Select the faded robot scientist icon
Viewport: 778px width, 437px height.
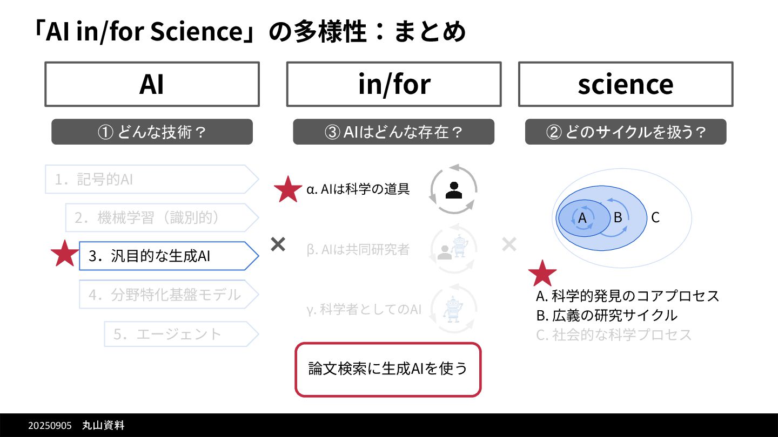(x=454, y=309)
